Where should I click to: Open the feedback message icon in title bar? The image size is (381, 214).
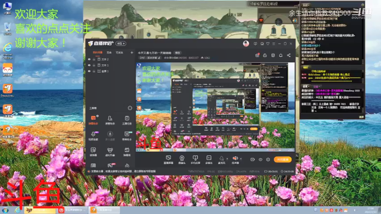[255, 44]
